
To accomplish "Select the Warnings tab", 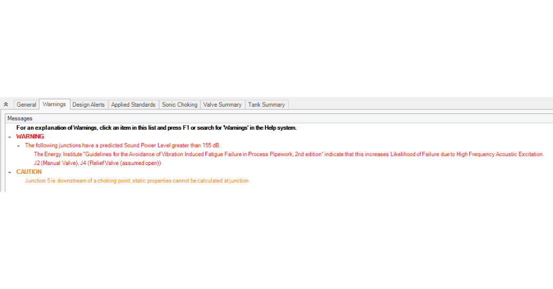I will (x=54, y=104).
